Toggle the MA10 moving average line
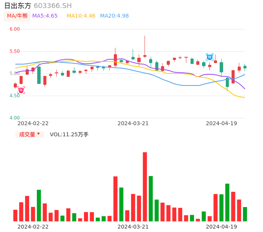 point(81,16)
